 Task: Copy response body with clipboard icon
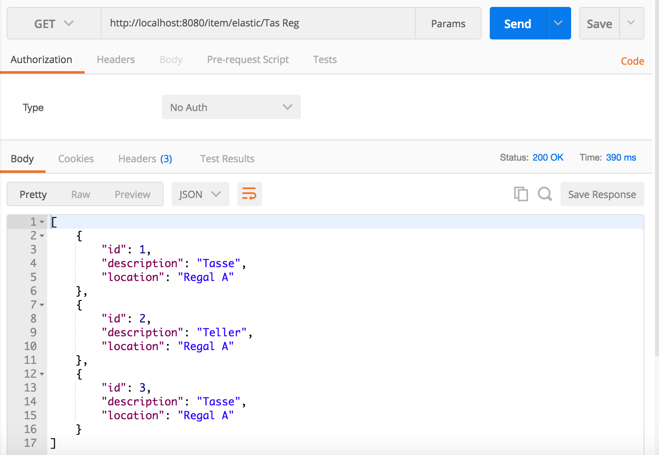[521, 194]
